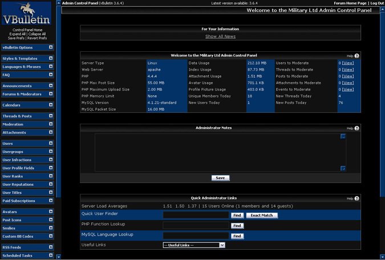The image size is (385, 260).
Task: Click Find for MySQL Language Lookup
Action: coord(237,236)
